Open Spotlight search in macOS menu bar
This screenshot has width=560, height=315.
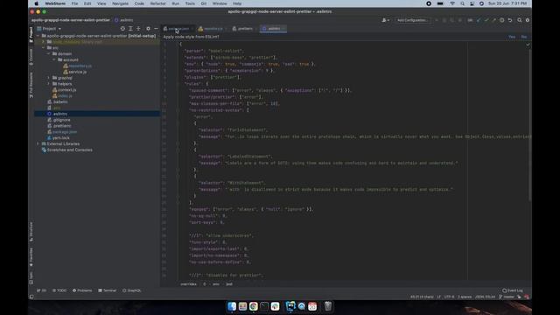point(462,3)
